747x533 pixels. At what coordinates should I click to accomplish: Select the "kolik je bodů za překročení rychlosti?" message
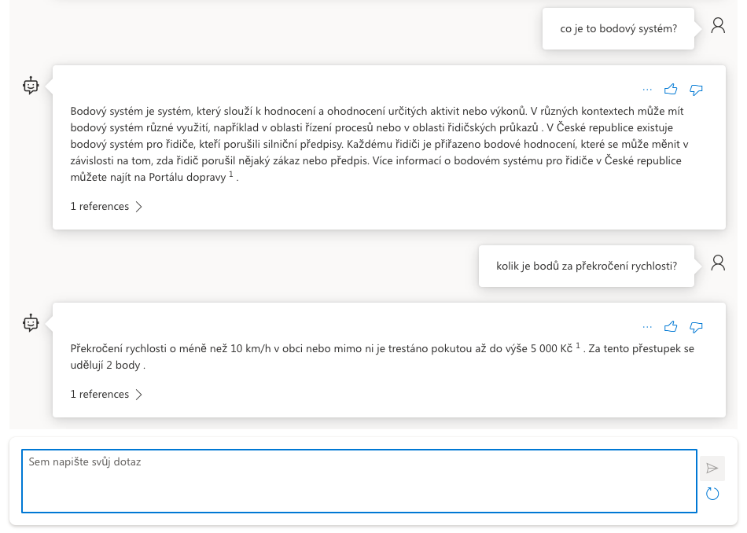pyautogui.click(x=586, y=266)
